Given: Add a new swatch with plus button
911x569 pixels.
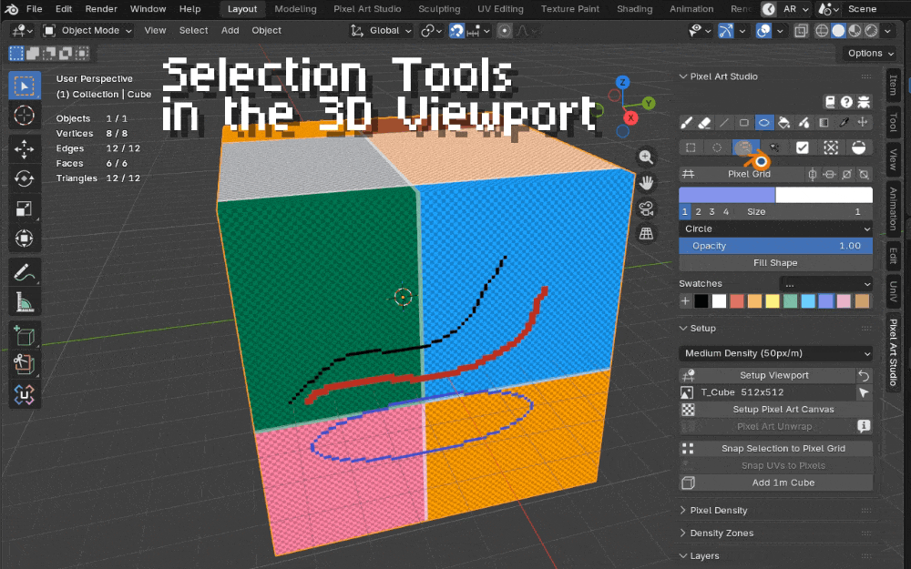Looking at the screenshot, I should (x=686, y=300).
